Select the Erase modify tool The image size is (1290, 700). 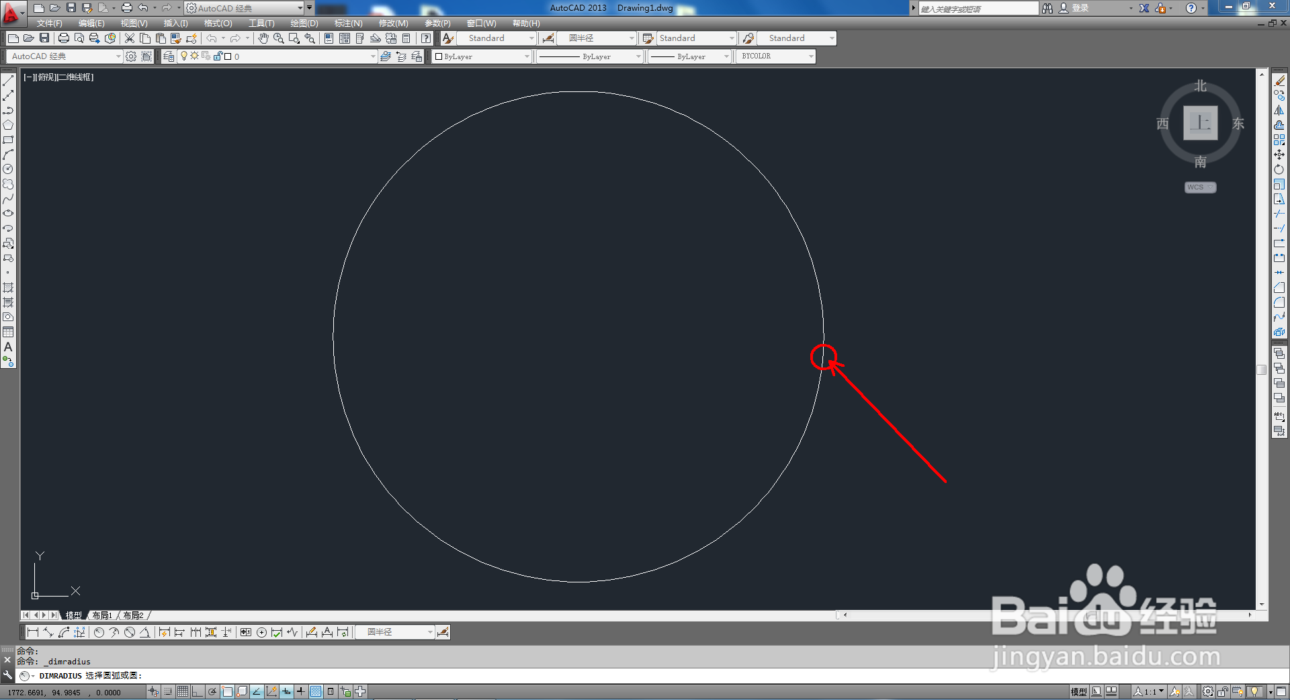[1279, 81]
